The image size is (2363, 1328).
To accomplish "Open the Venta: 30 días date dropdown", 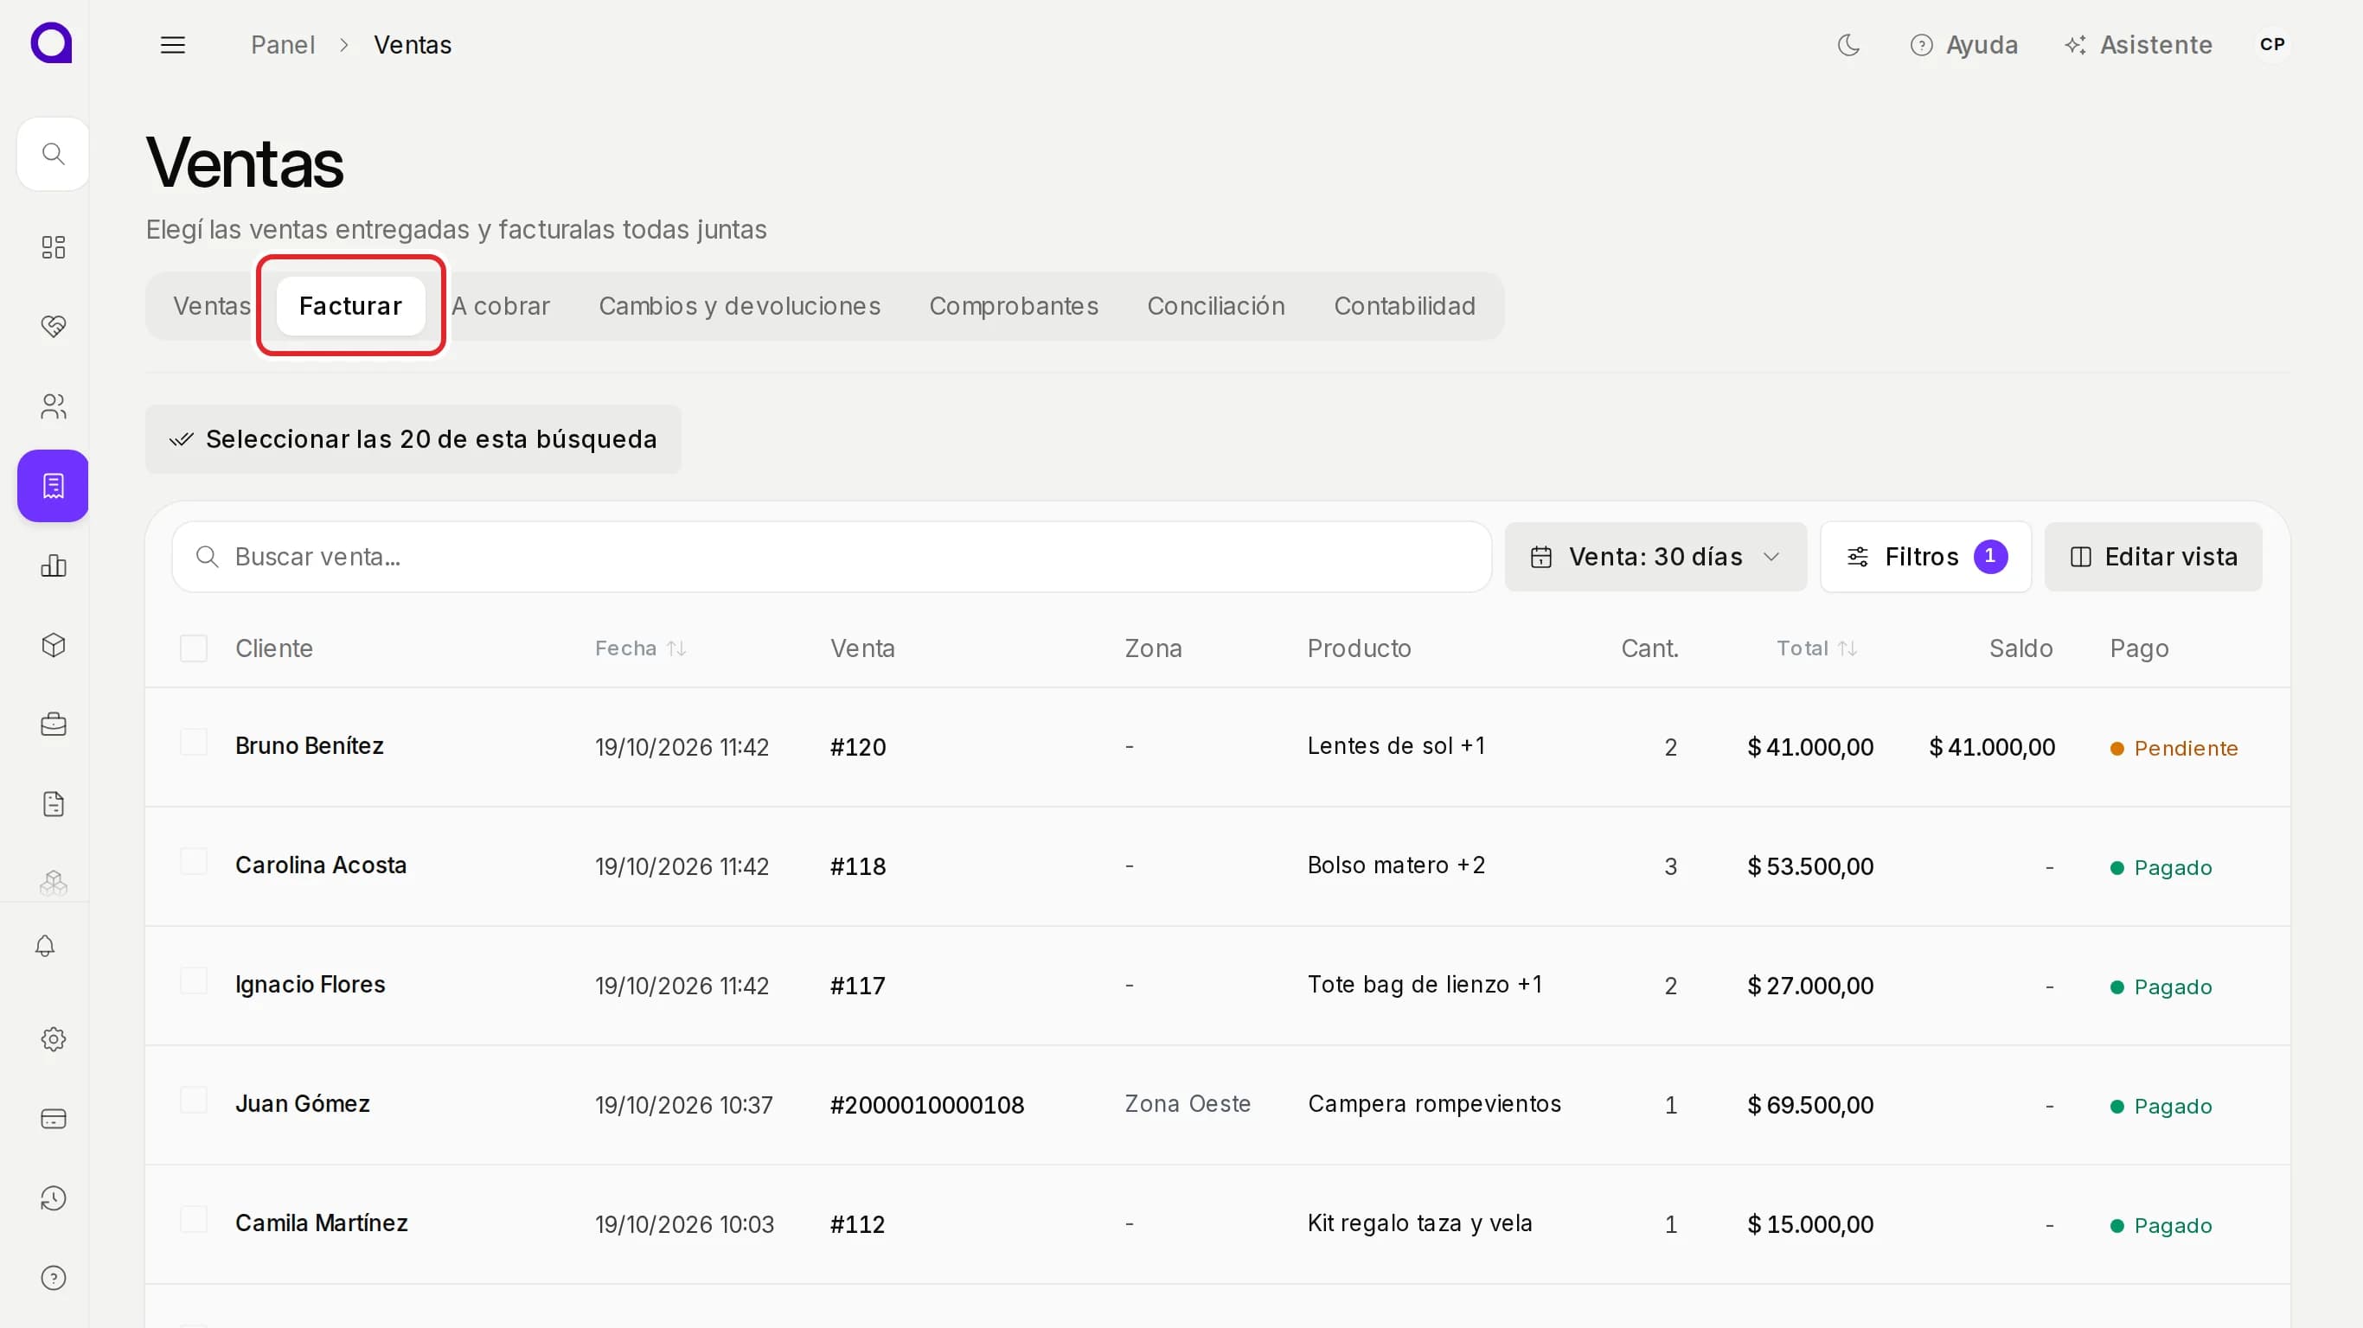I will [x=1655, y=557].
